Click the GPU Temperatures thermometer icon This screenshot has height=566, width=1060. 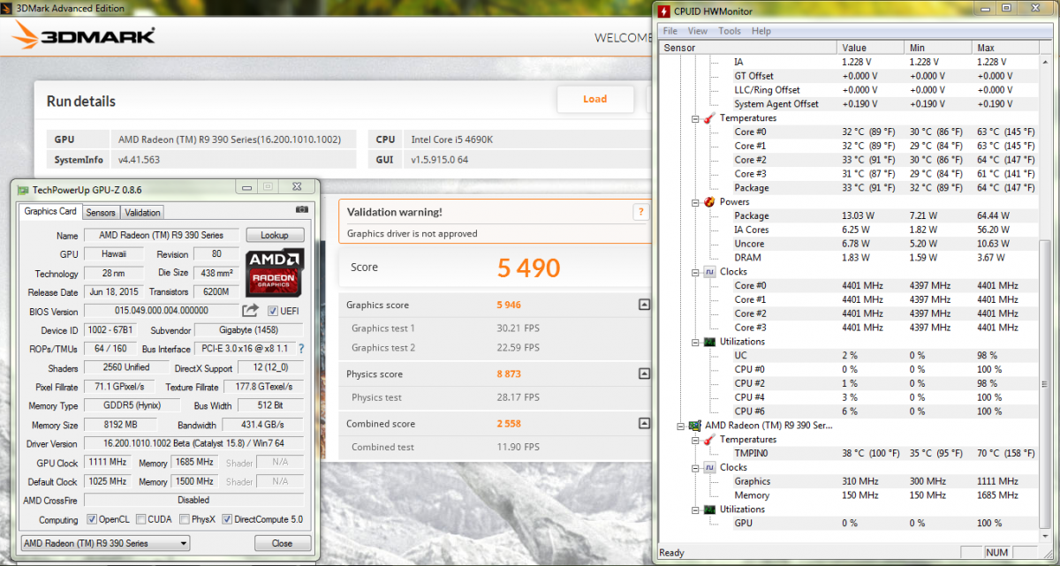tap(709, 440)
